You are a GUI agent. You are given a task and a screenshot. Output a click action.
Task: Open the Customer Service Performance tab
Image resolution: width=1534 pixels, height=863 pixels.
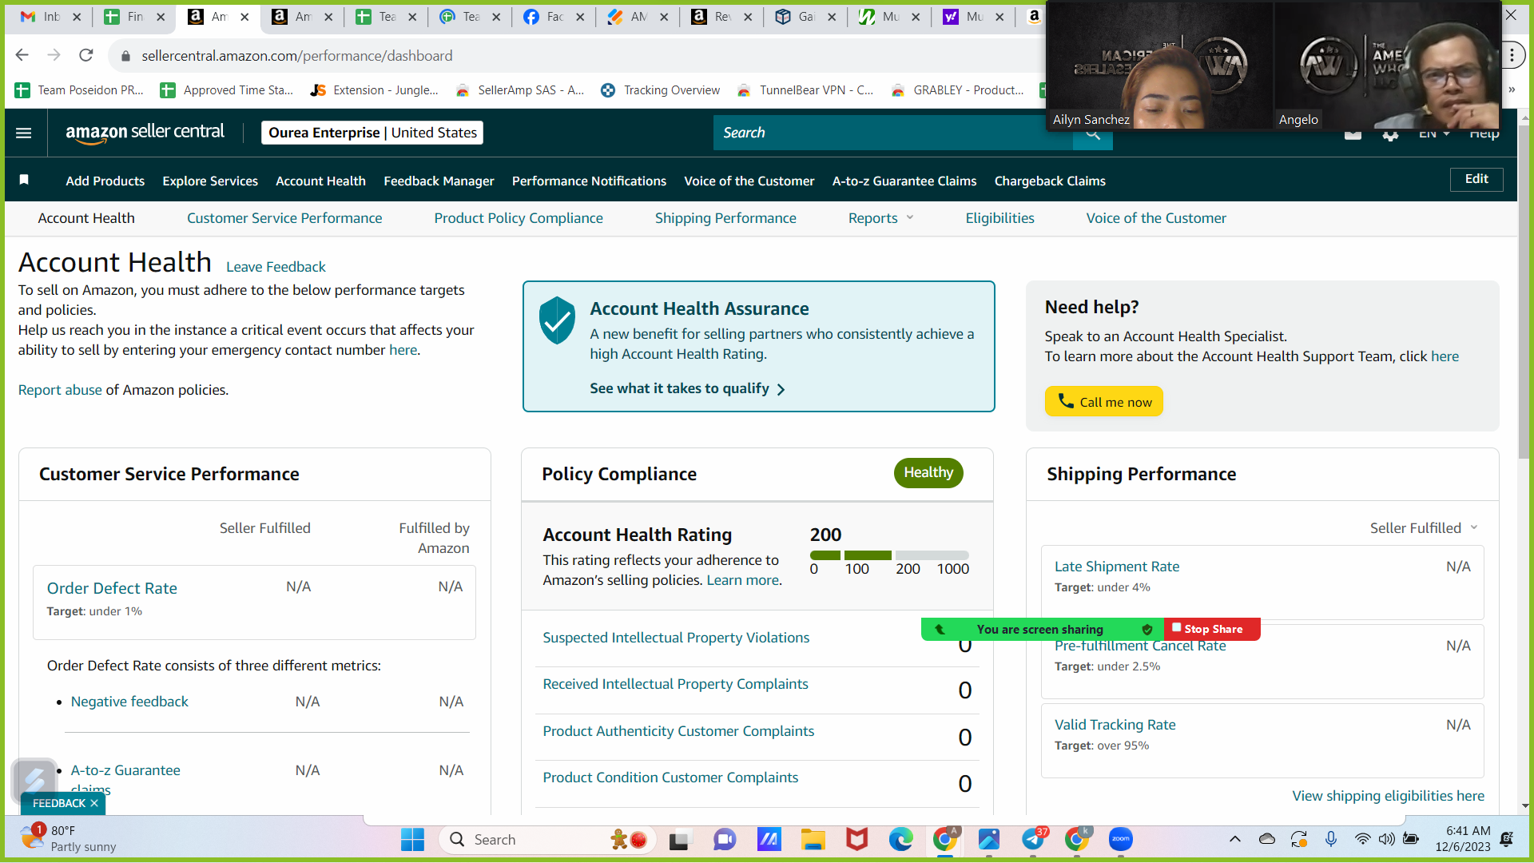pyautogui.click(x=284, y=218)
